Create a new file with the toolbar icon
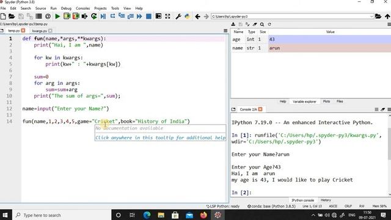This screenshot has height=220, width=391. [x=3, y=16]
